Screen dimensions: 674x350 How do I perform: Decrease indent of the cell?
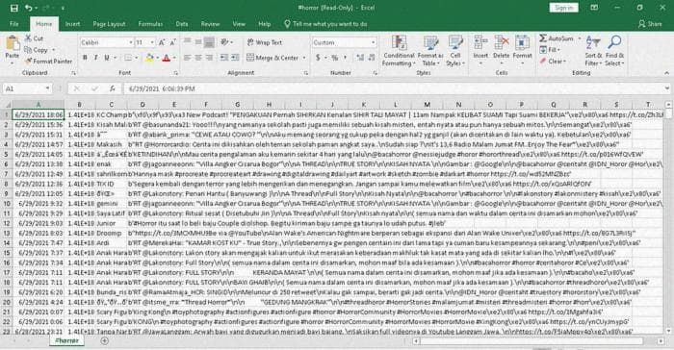coord(224,58)
